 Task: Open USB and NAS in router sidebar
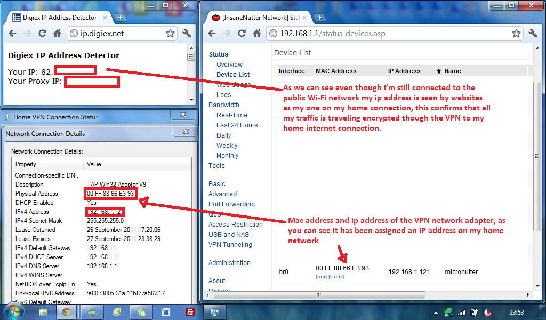tap(228, 234)
